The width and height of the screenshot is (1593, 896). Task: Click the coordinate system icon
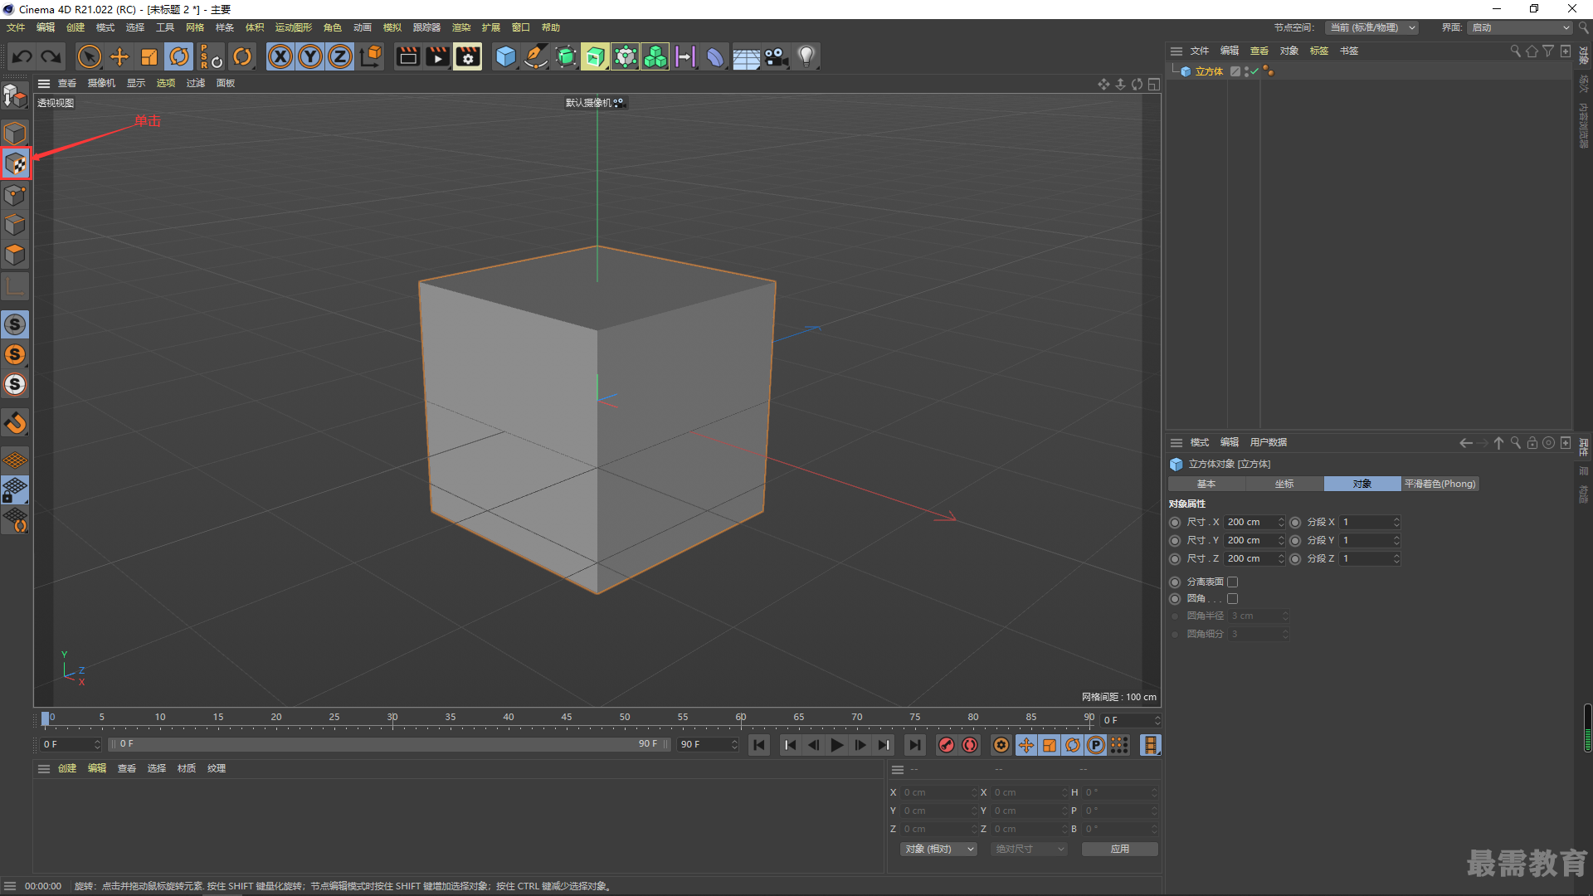372,56
